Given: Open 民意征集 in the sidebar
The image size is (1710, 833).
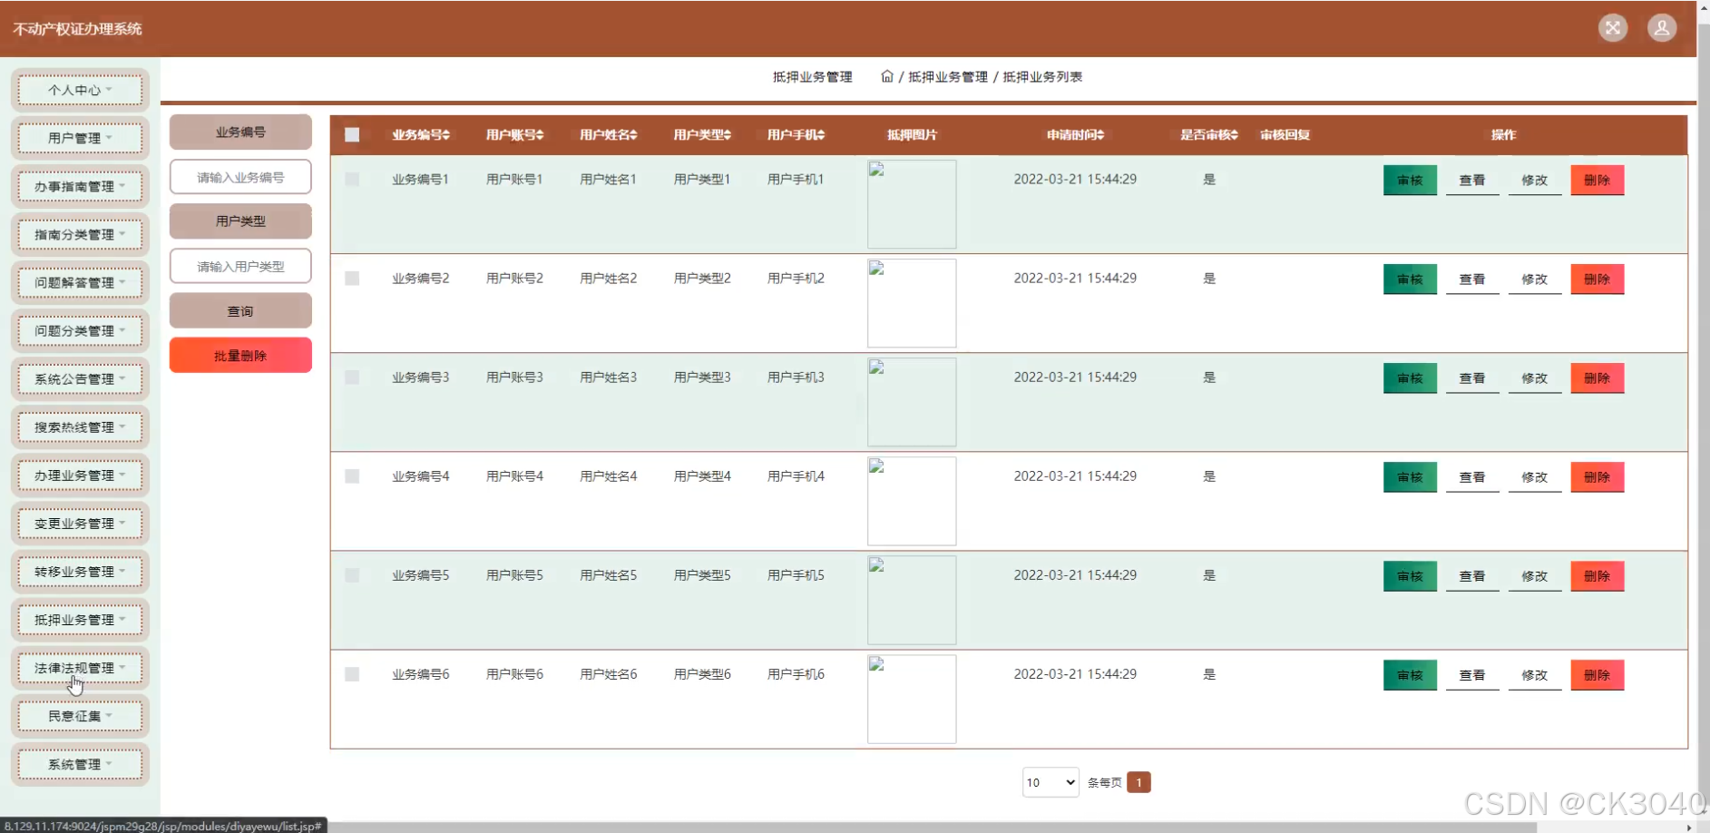Looking at the screenshot, I should click(x=80, y=716).
